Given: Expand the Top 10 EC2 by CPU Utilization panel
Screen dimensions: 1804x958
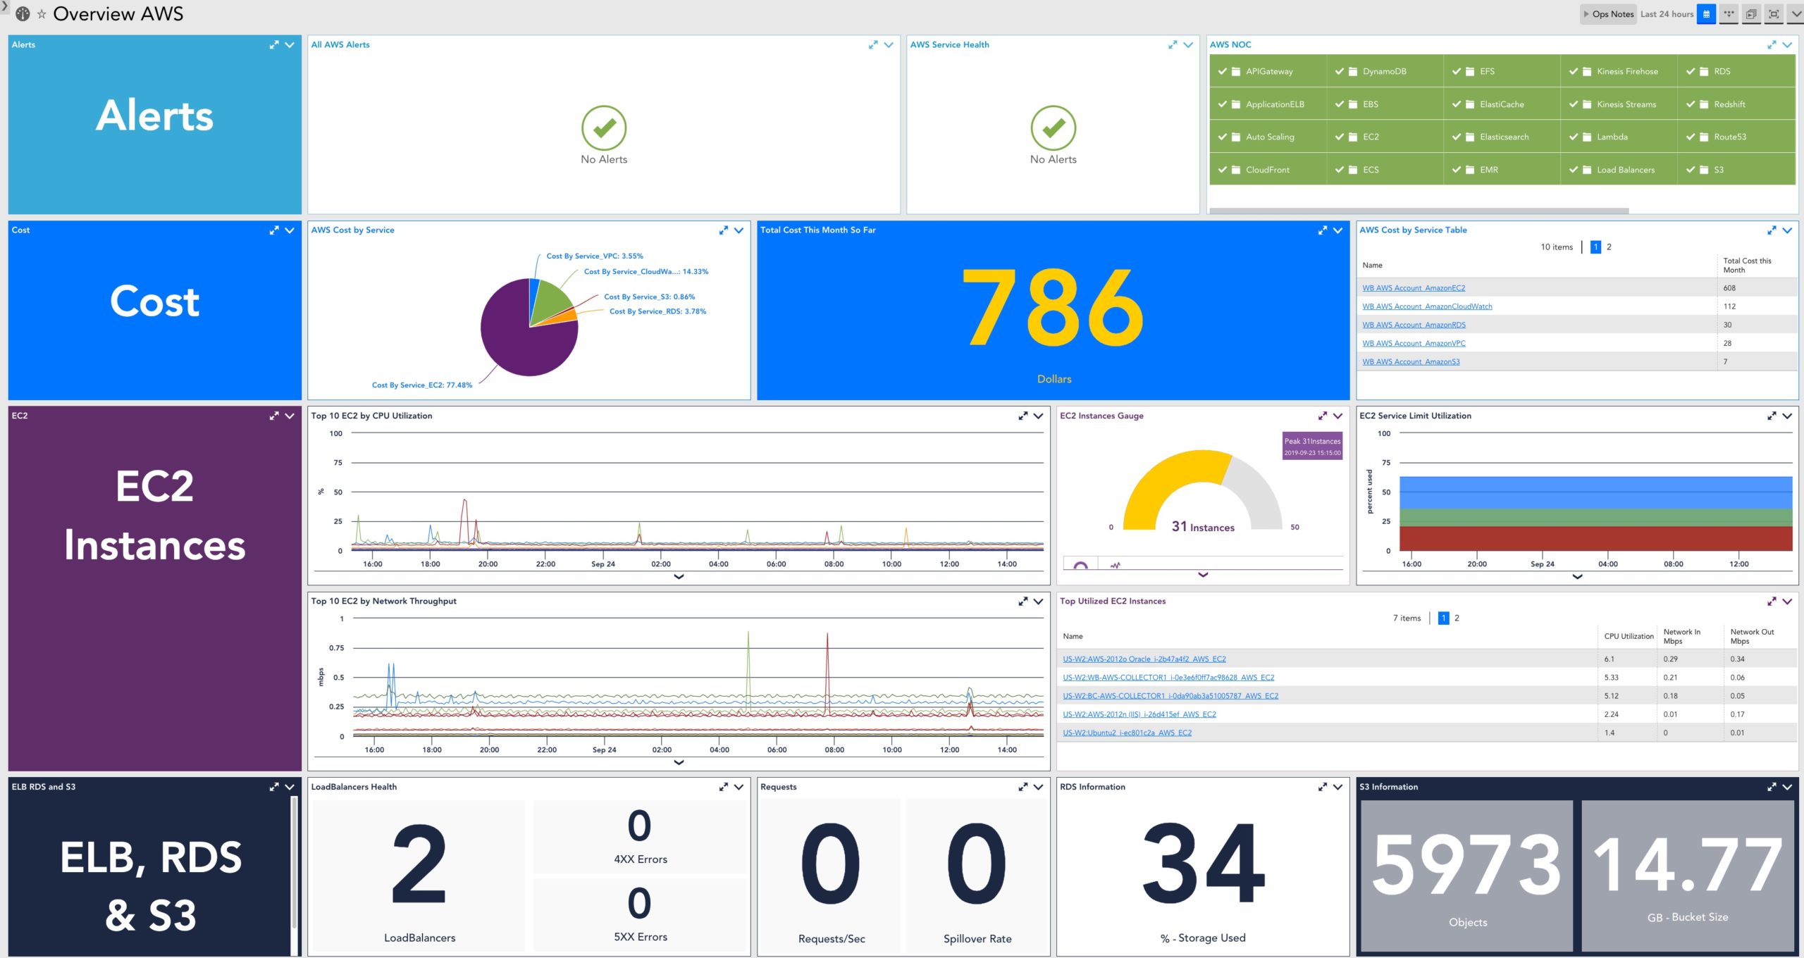Looking at the screenshot, I should pos(1023,416).
